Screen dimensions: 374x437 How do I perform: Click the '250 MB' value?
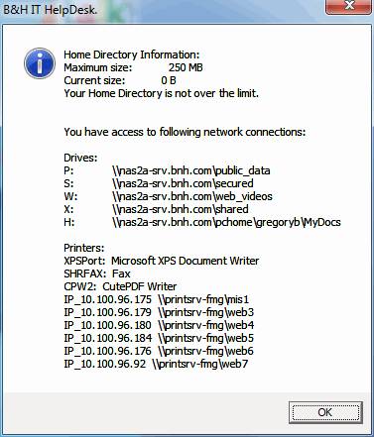186,67
